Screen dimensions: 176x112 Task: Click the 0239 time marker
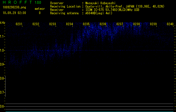tap(153, 24)
